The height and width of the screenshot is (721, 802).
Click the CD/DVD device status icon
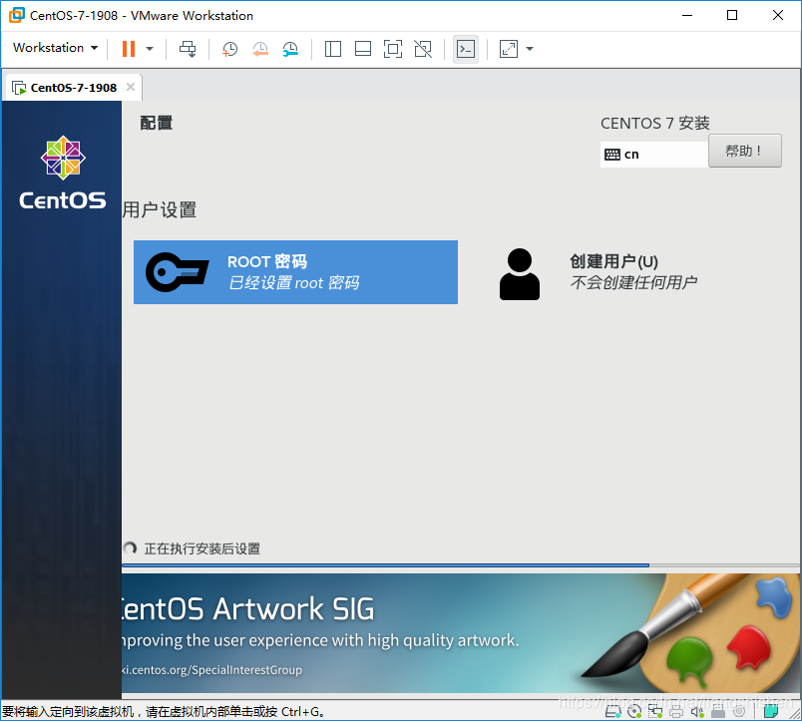634,712
